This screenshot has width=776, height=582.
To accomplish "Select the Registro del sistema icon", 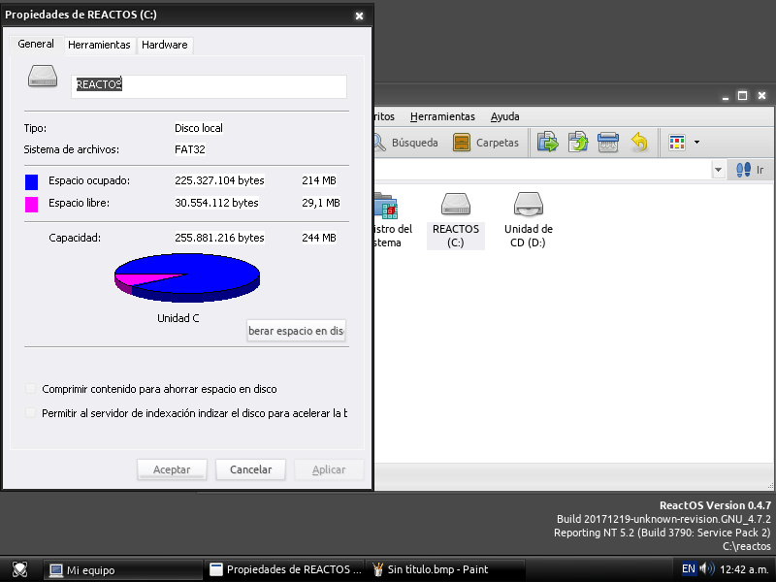I will tap(393, 221).
